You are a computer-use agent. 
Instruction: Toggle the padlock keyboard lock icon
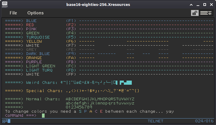[x=195, y=13]
